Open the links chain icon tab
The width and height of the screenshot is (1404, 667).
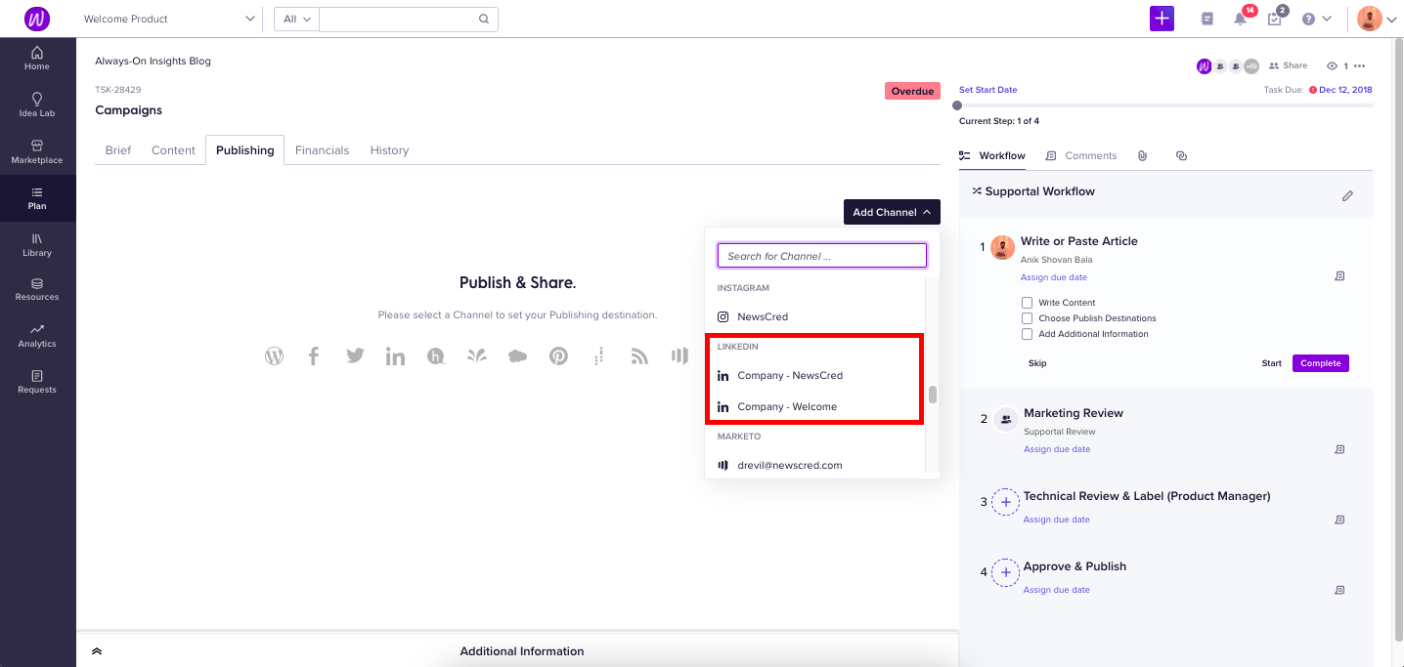pyautogui.click(x=1181, y=156)
